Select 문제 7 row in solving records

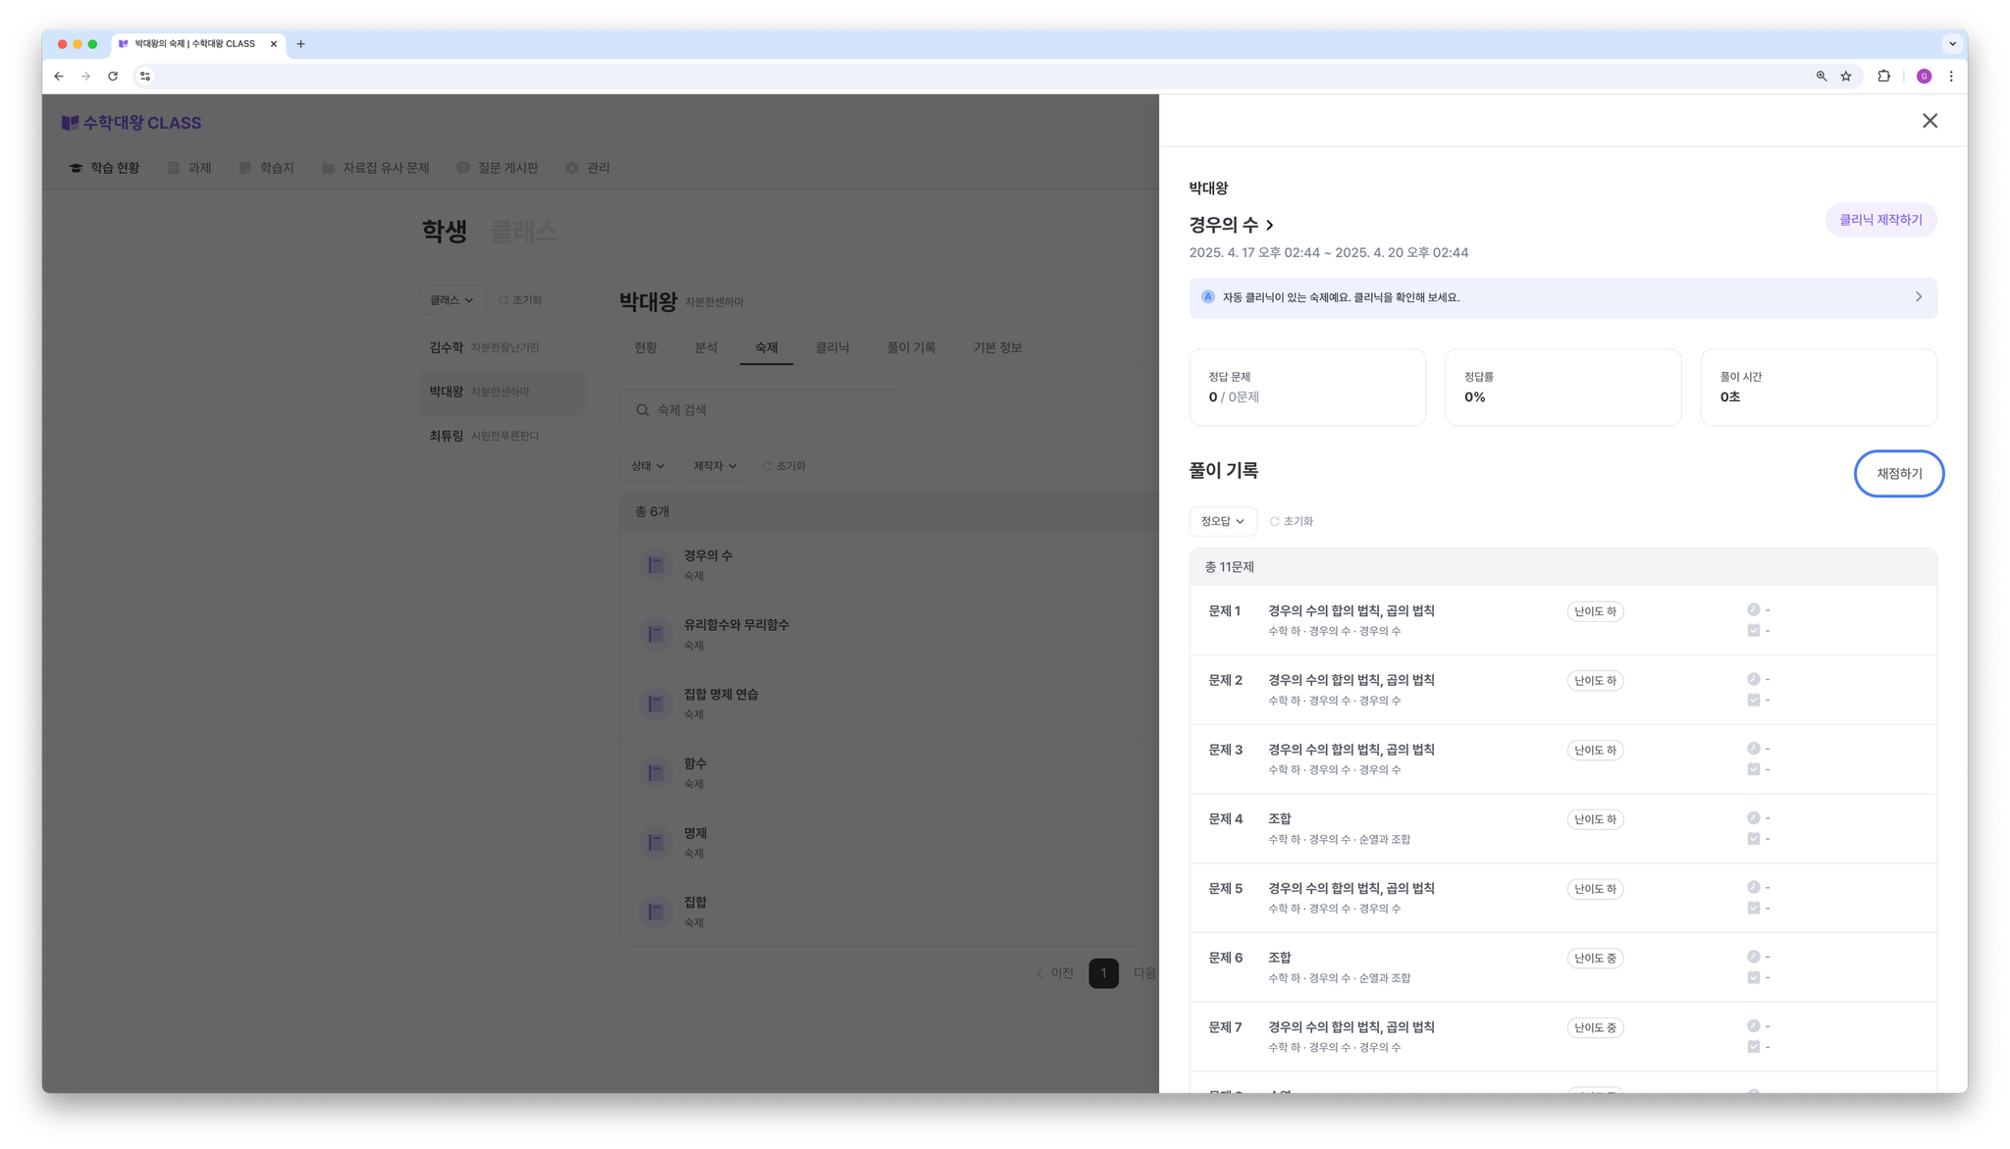1562,1037
